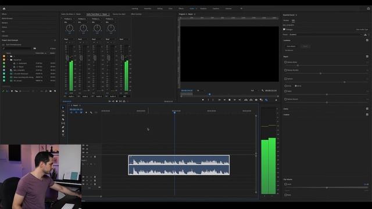Stop playback in the Program monitor

click(x=230, y=100)
